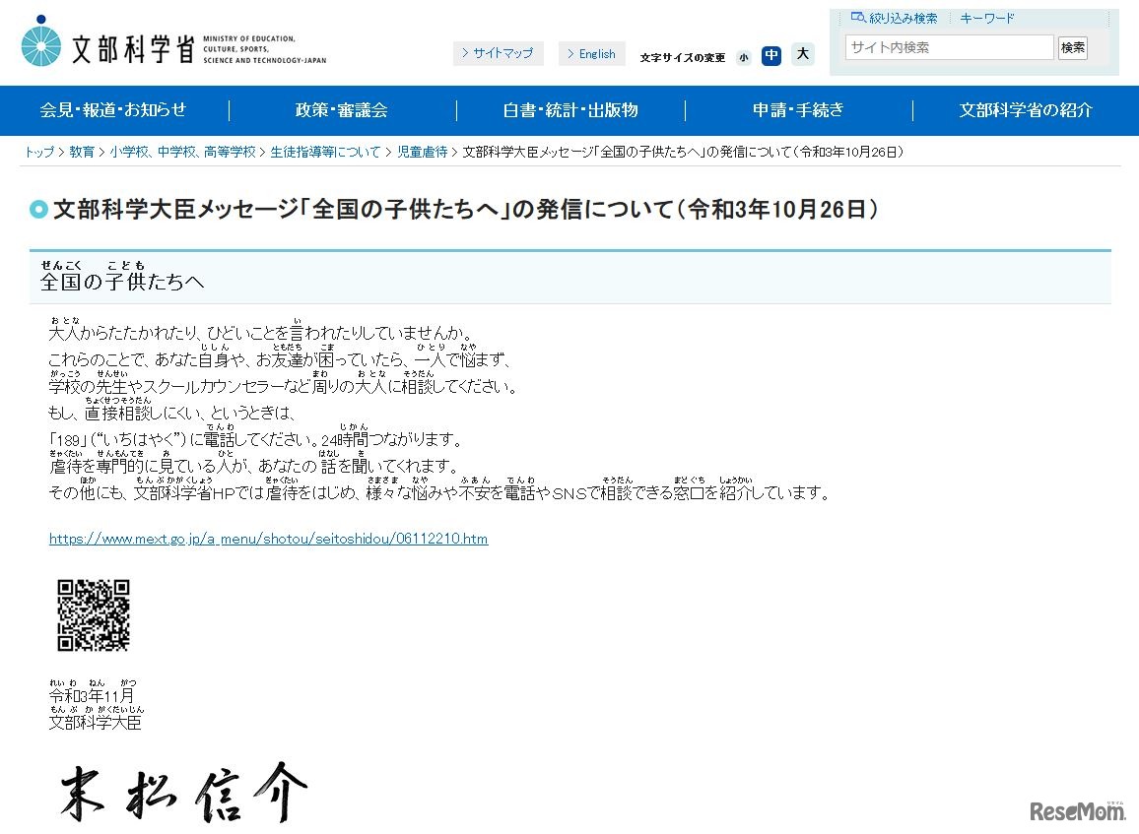Switch the site to English
1139x834 pixels.
click(592, 53)
